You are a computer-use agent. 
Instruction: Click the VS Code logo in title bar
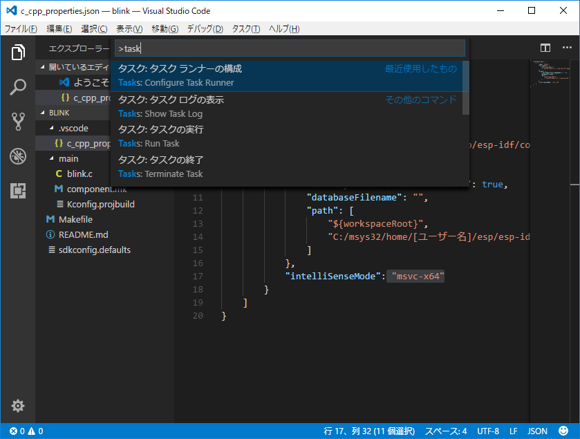[x=12, y=10]
